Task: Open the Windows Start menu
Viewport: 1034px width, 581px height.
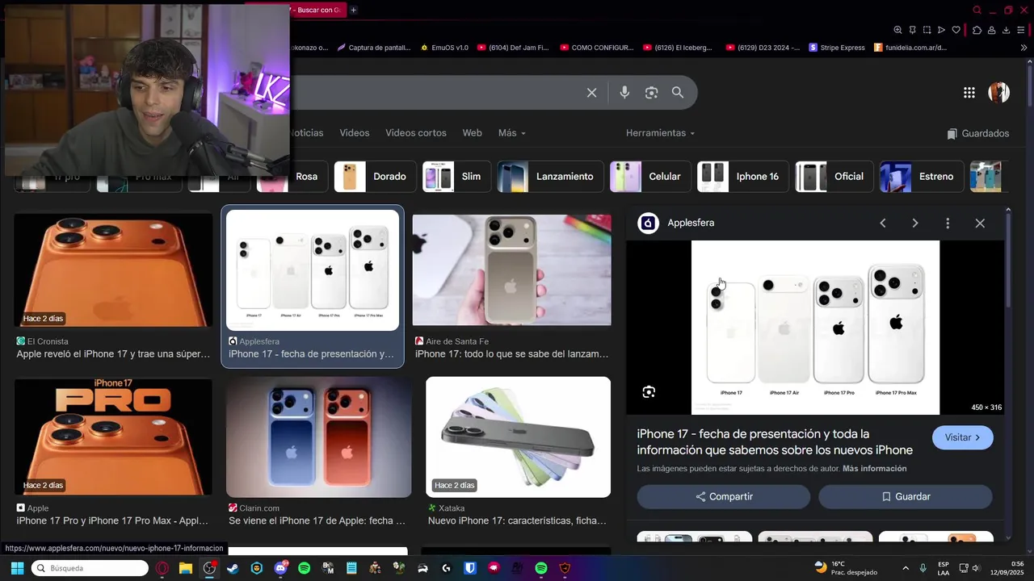Action: [x=17, y=568]
